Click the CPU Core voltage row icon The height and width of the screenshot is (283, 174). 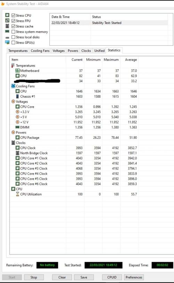17,107
